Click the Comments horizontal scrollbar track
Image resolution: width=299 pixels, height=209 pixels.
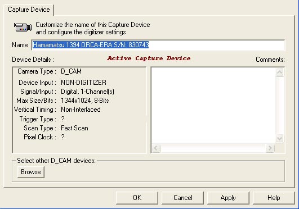(213, 148)
